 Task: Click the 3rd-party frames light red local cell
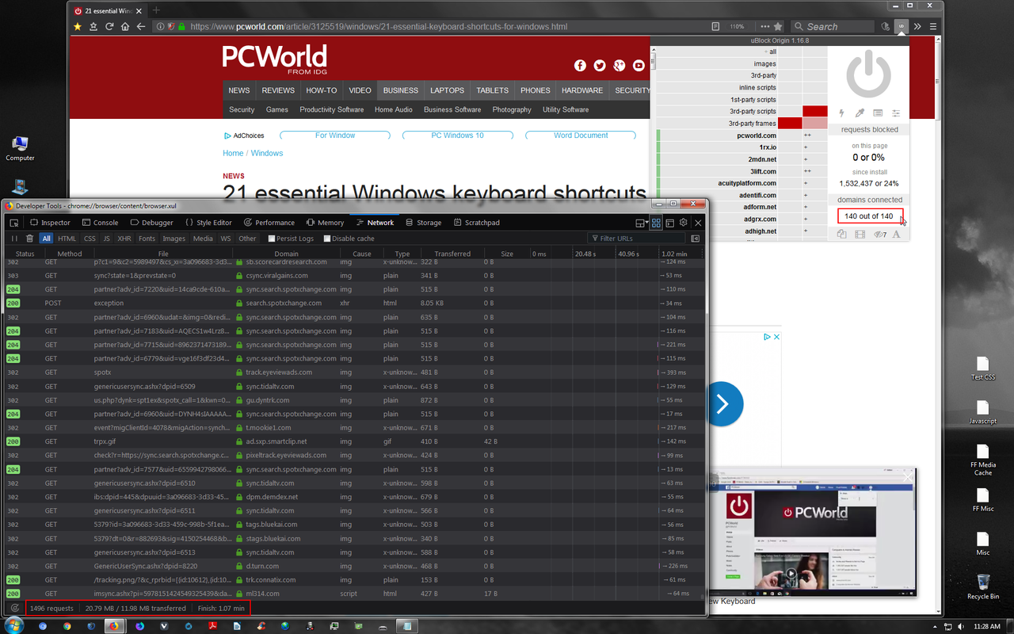click(814, 123)
